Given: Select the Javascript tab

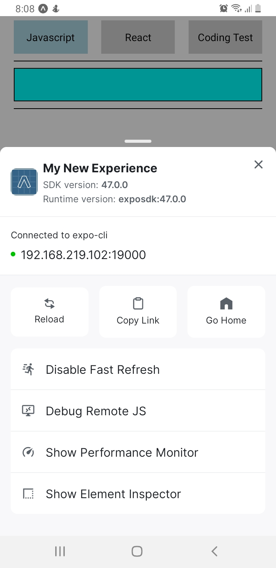Looking at the screenshot, I should point(51,37).
